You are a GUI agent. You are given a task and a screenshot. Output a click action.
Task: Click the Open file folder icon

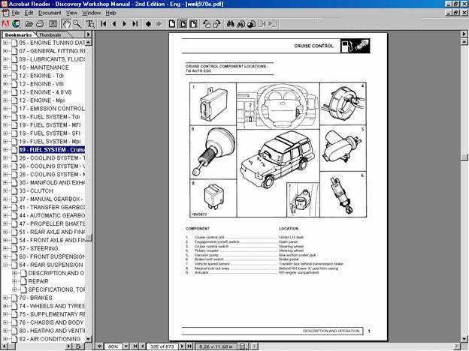click(x=29, y=24)
